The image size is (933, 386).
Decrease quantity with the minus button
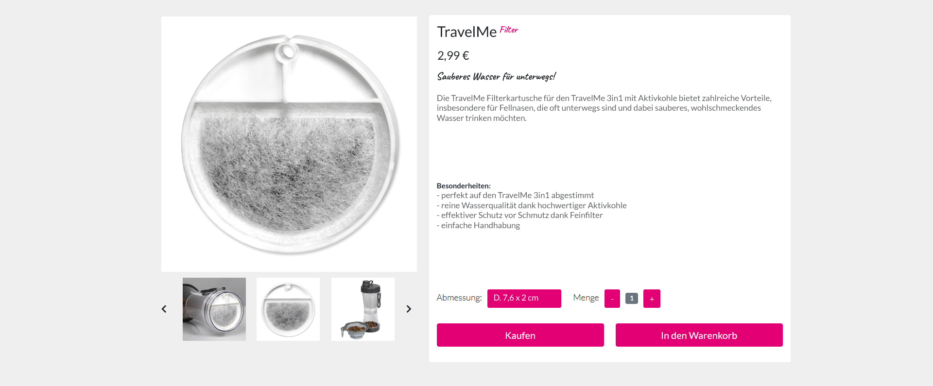612,299
